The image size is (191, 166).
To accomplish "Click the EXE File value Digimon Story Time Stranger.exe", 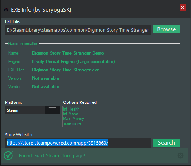I will pyautogui.click(x=66, y=70).
